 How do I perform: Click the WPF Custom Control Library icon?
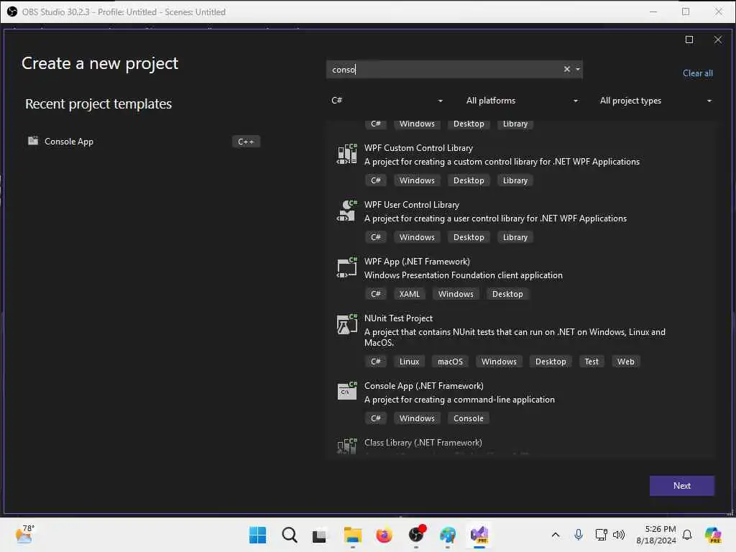(347, 154)
